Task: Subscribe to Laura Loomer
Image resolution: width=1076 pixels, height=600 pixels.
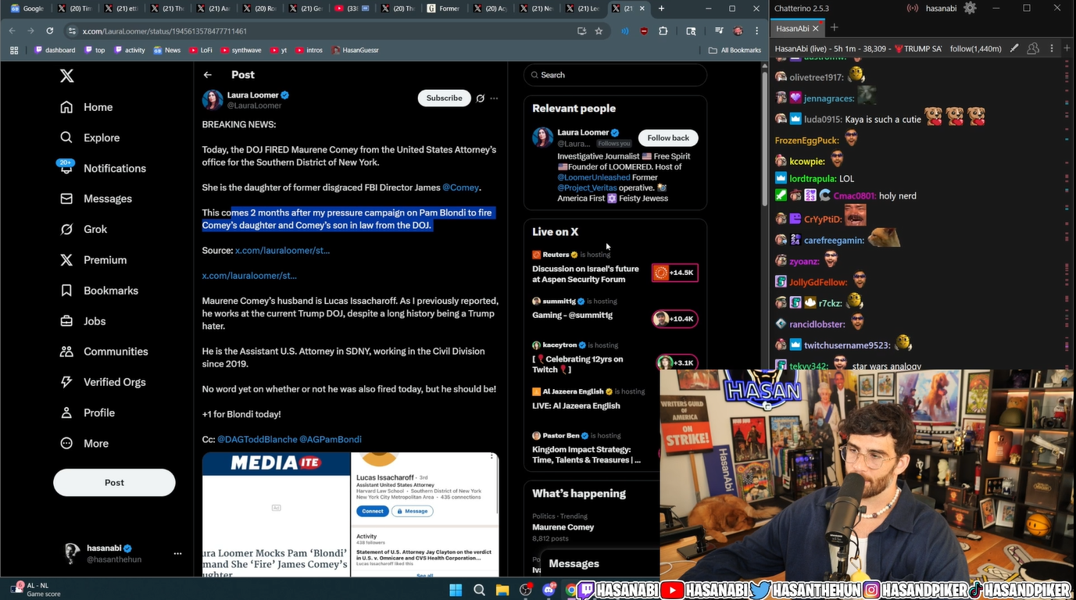Action: 444,98
